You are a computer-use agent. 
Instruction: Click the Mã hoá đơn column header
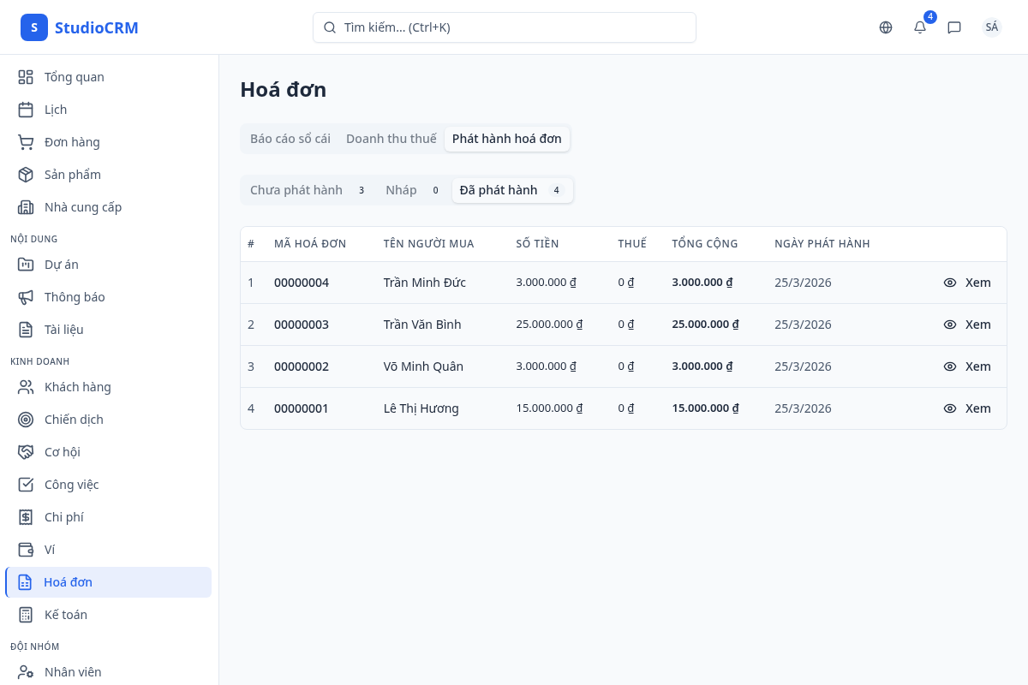(x=310, y=244)
